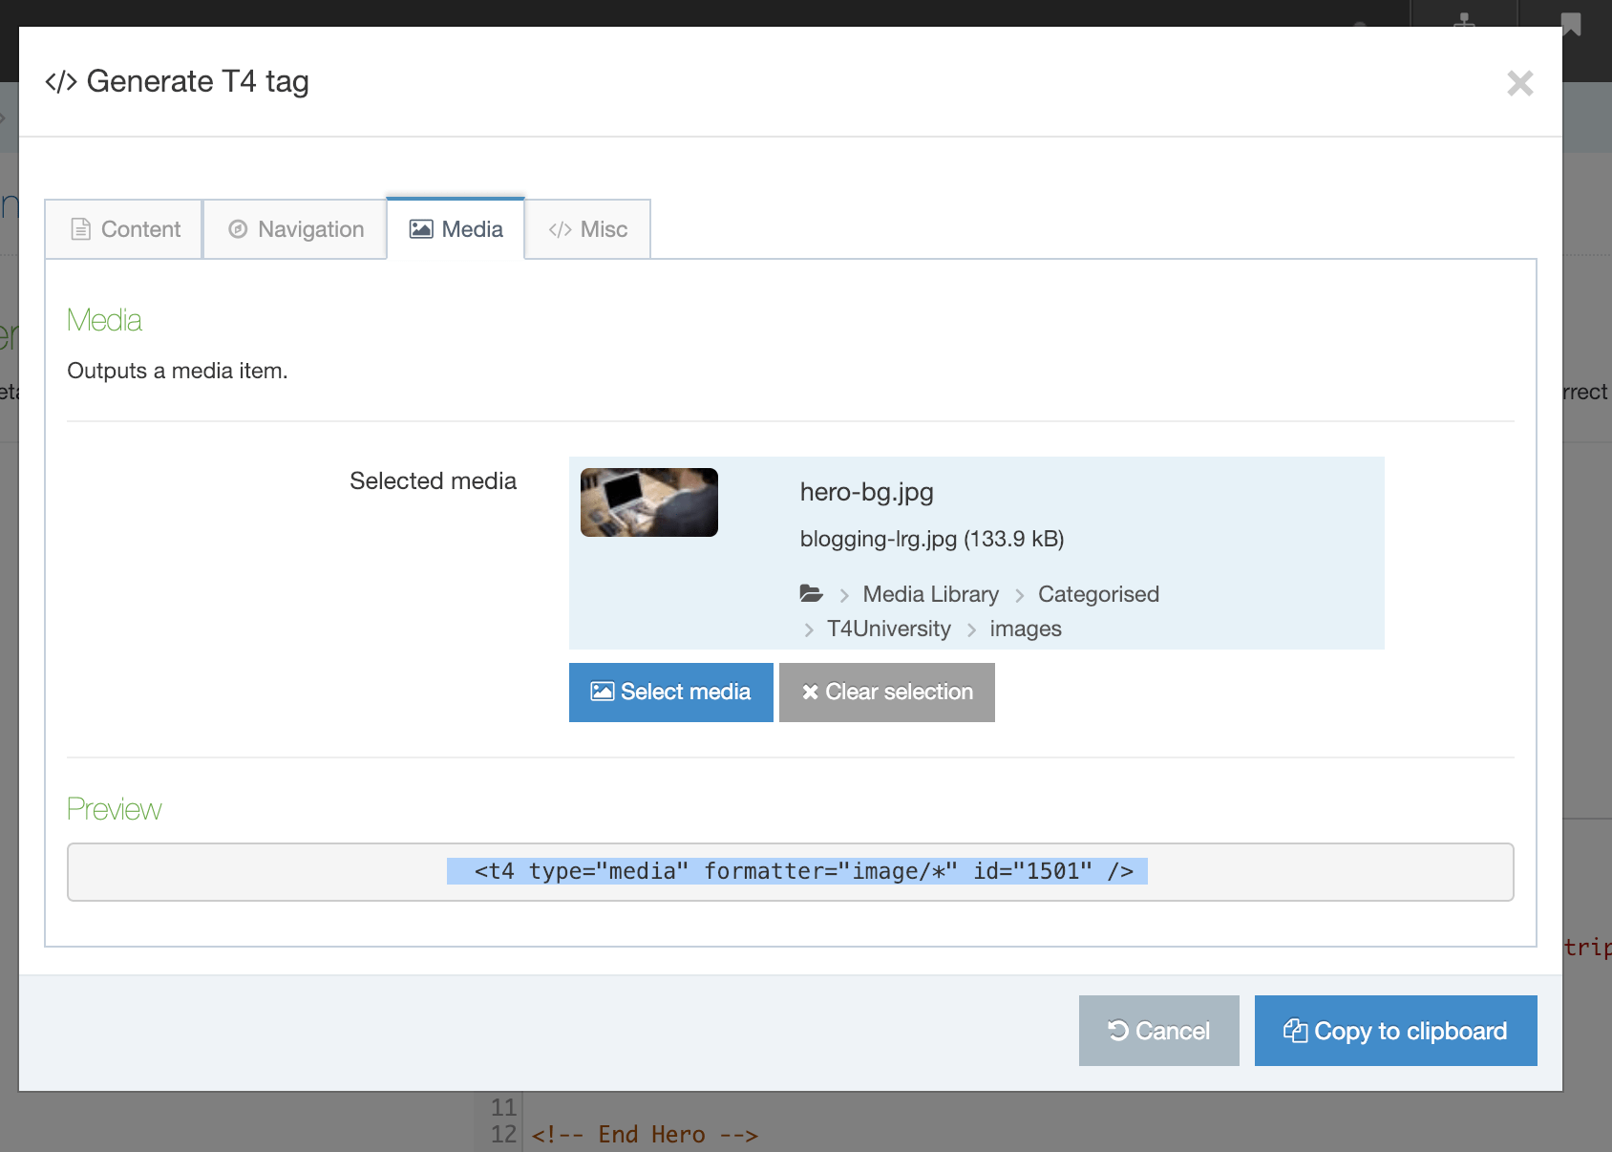Click the bookmark icon in top bar
The image size is (1612, 1152).
tap(1571, 23)
